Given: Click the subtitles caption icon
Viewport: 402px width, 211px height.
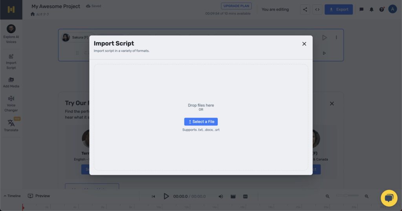Looking at the screenshot, I should tap(245, 196).
